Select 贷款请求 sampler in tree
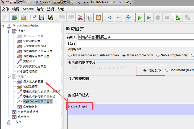194x129 pixels. (29, 61)
